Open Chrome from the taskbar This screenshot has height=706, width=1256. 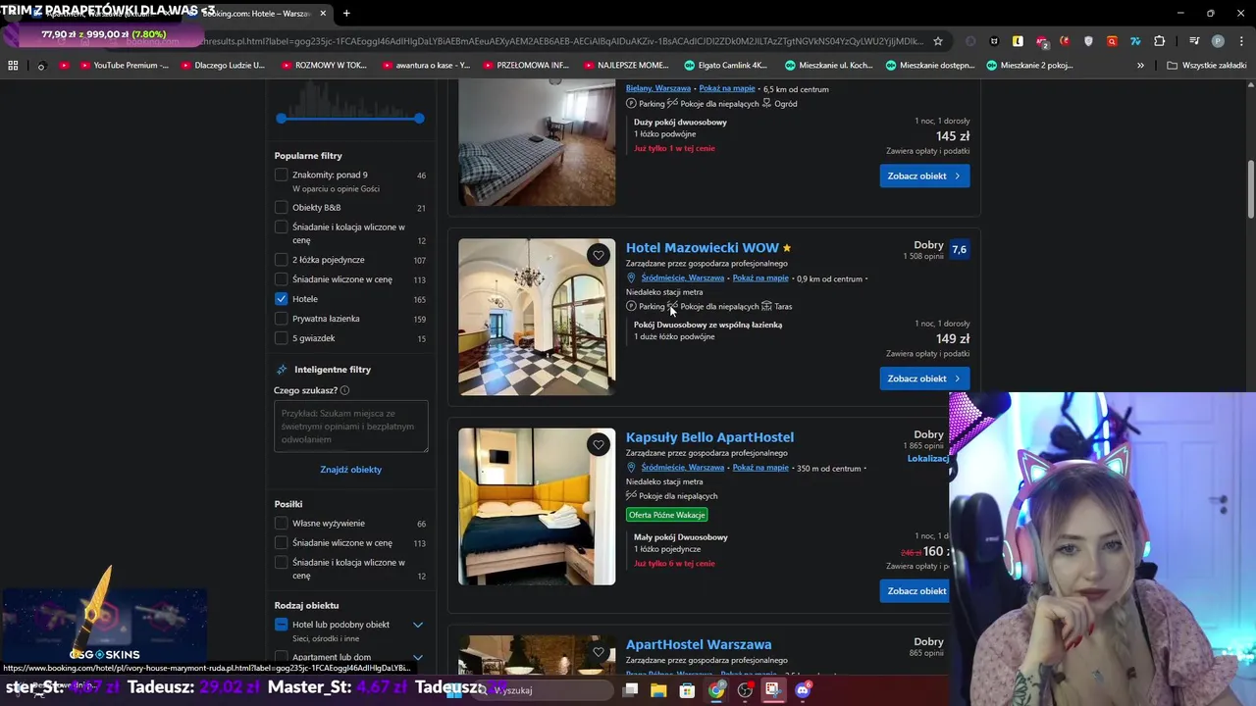(x=716, y=690)
